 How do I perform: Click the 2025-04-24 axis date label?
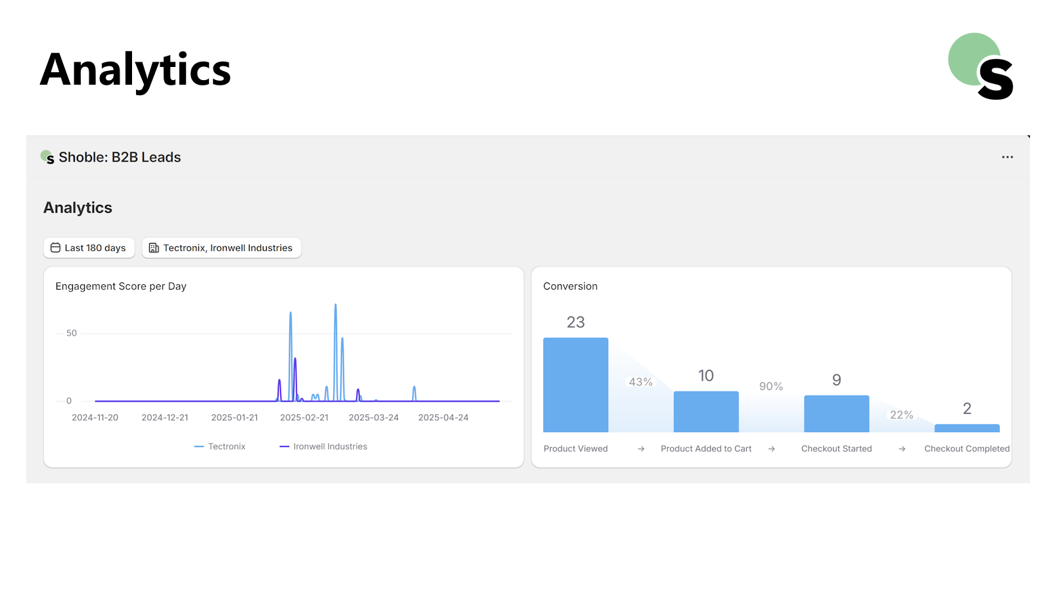(x=443, y=418)
